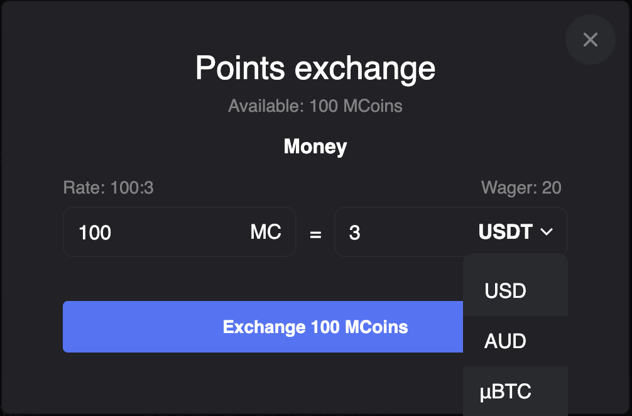Click the Available: 100 MCoins text

tap(315, 106)
